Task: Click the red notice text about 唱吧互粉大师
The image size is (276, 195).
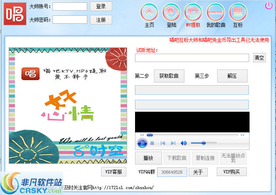Action: (219, 40)
